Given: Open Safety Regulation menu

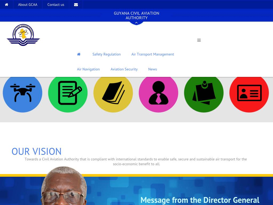Looking at the screenshot, I should [x=106, y=54].
